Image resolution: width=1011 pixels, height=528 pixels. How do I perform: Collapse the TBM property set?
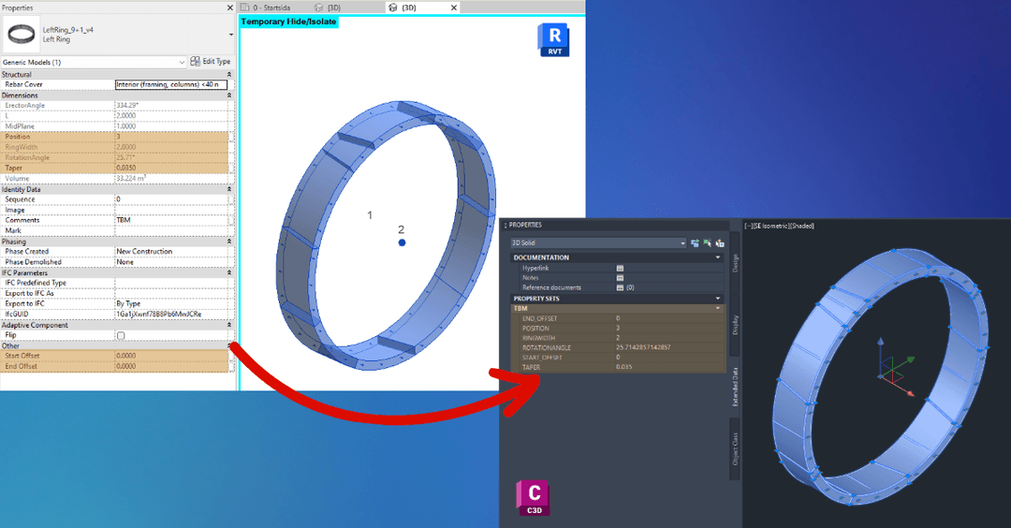click(718, 308)
